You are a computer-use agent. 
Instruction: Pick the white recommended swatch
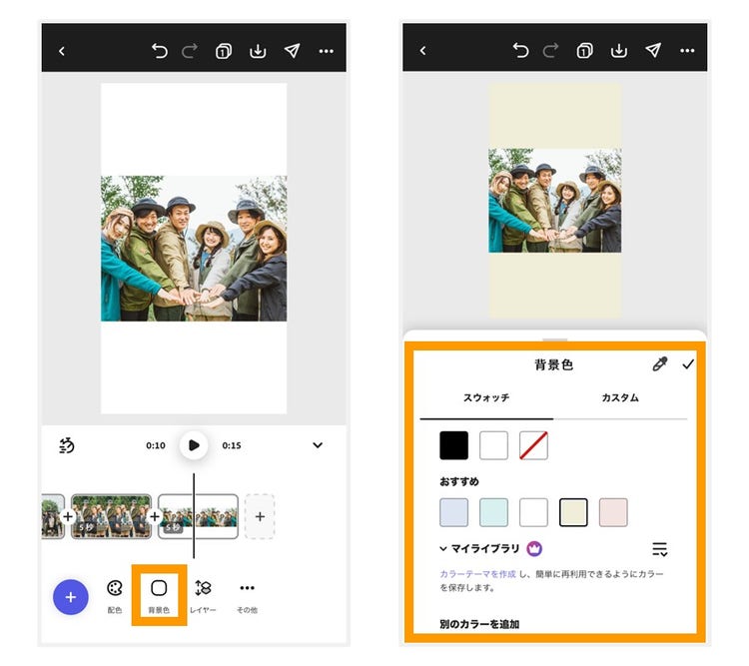[x=533, y=512]
